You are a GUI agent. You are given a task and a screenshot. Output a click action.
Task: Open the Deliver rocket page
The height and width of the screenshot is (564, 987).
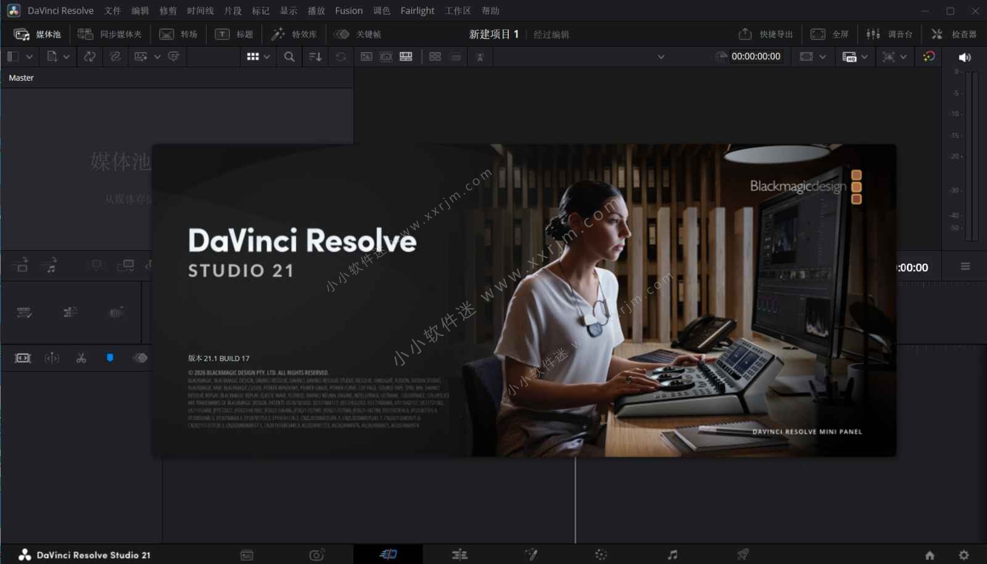pos(743,555)
